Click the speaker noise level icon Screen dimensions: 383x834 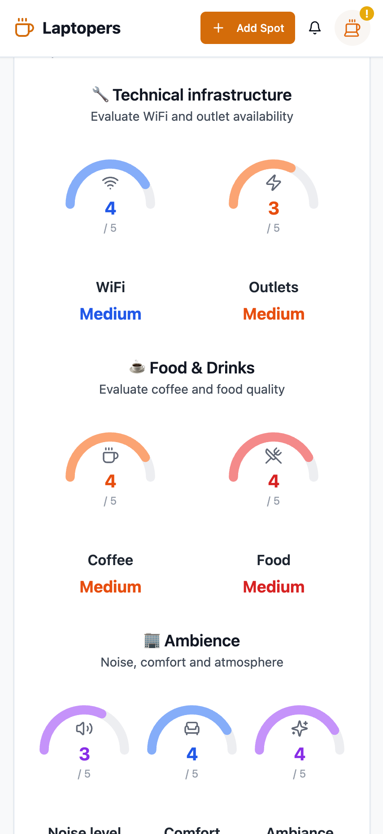tap(84, 729)
